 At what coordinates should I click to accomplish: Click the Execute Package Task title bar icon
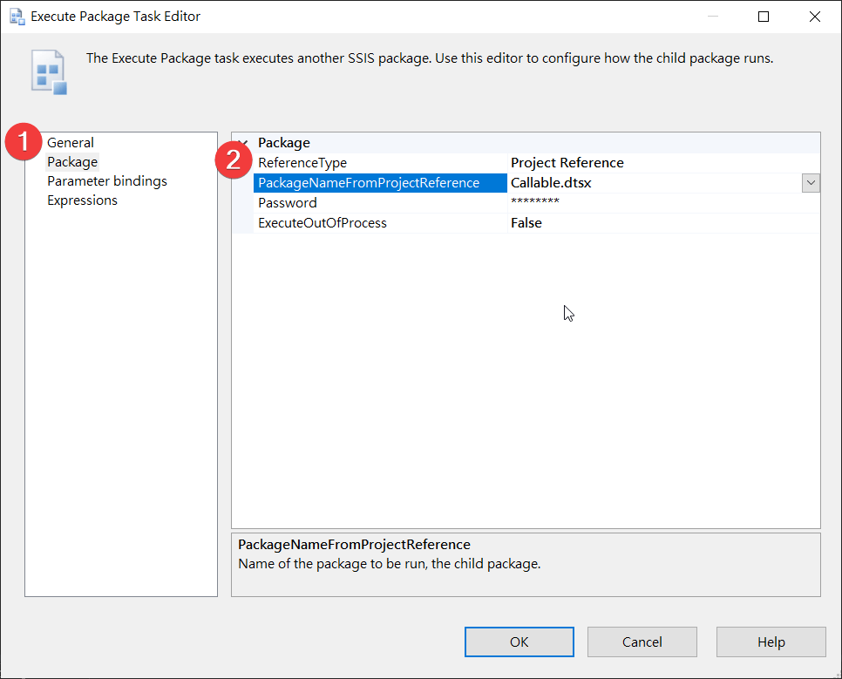tap(17, 17)
